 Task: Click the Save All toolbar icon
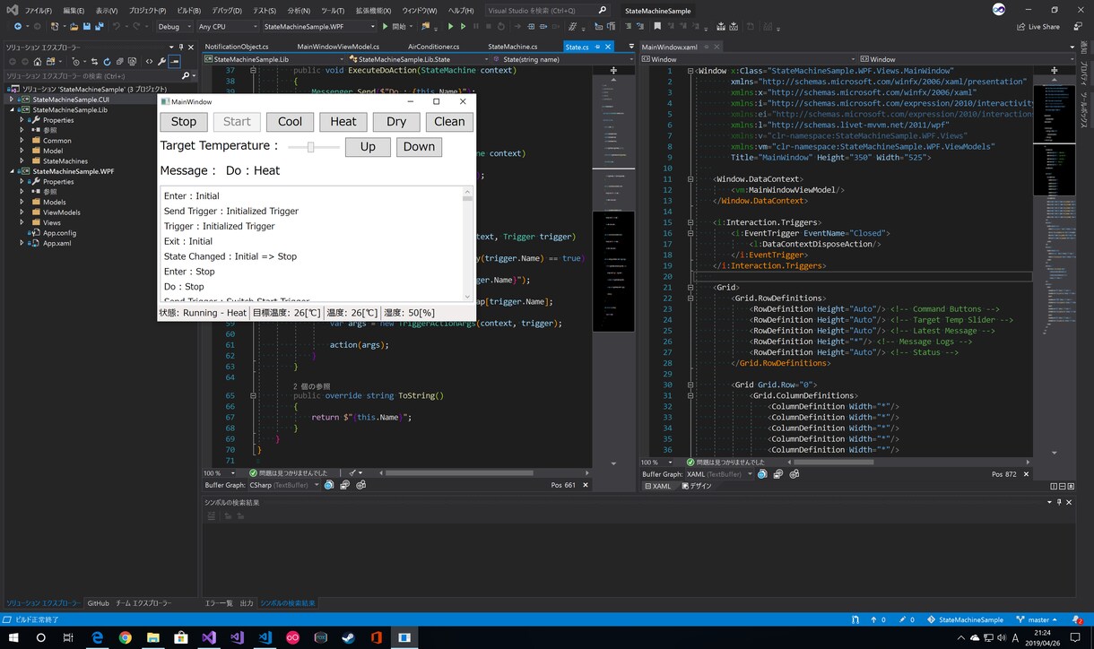(100, 27)
